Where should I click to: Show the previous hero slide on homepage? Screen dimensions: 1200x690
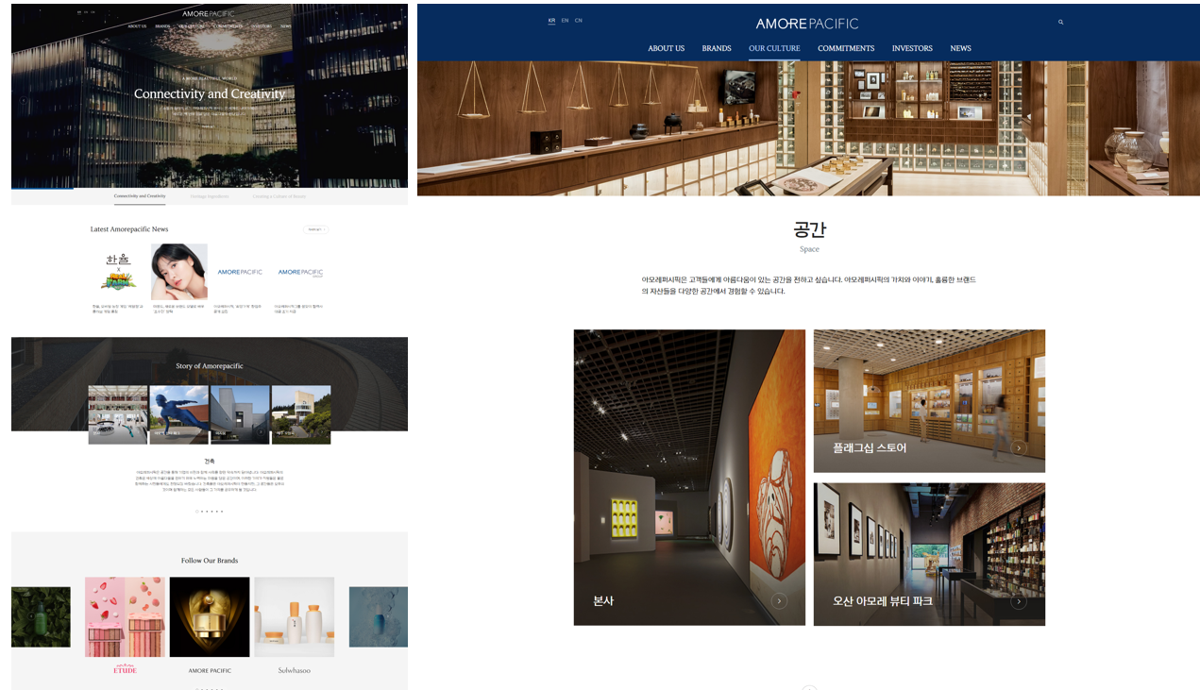25,100
